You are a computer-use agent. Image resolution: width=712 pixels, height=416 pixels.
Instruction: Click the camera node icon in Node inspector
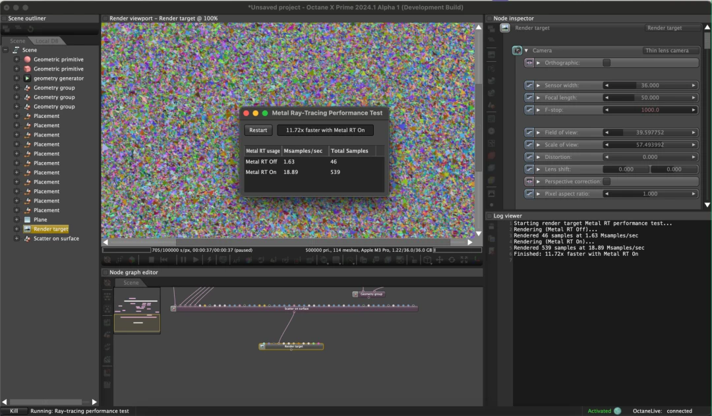tap(518, 50)
